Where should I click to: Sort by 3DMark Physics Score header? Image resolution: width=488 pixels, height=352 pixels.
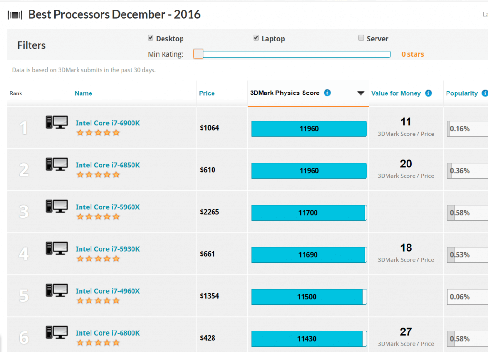coord(285,93)
